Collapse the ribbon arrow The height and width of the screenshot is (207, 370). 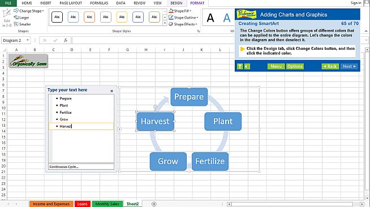[366, 31]
